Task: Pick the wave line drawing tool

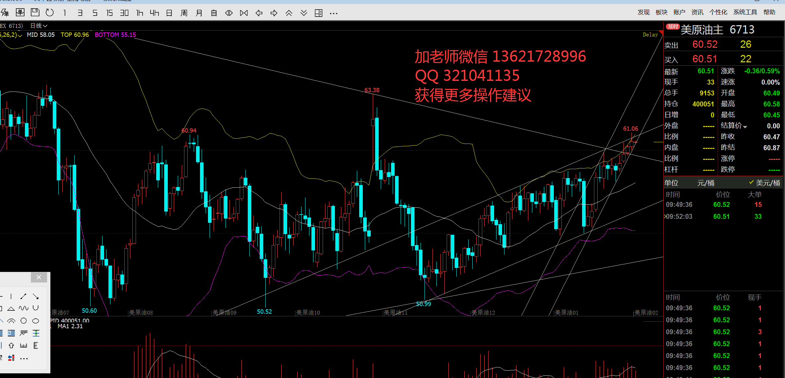Action: coord(23,308)
